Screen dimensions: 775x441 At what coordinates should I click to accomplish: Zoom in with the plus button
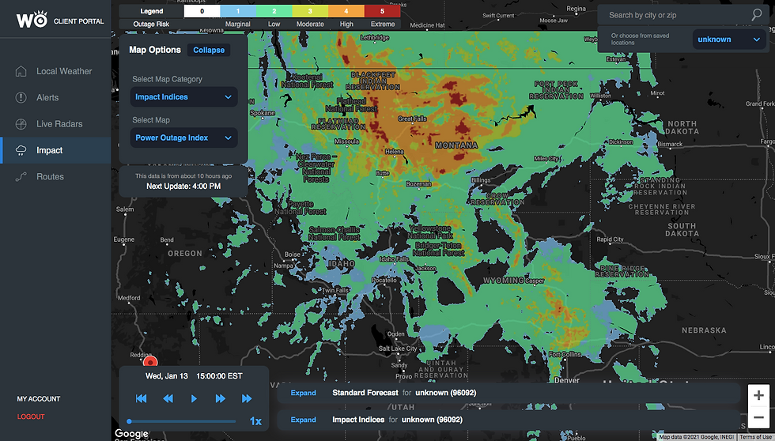pos(758,395)
